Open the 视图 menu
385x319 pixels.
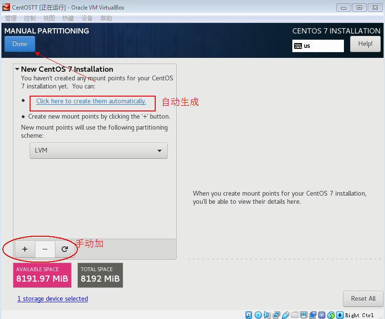tap(49, 19)
